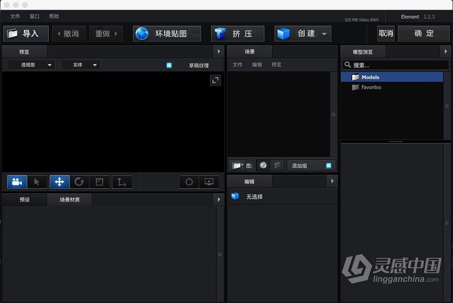Open the 帮助 menu

click(54, 16)
